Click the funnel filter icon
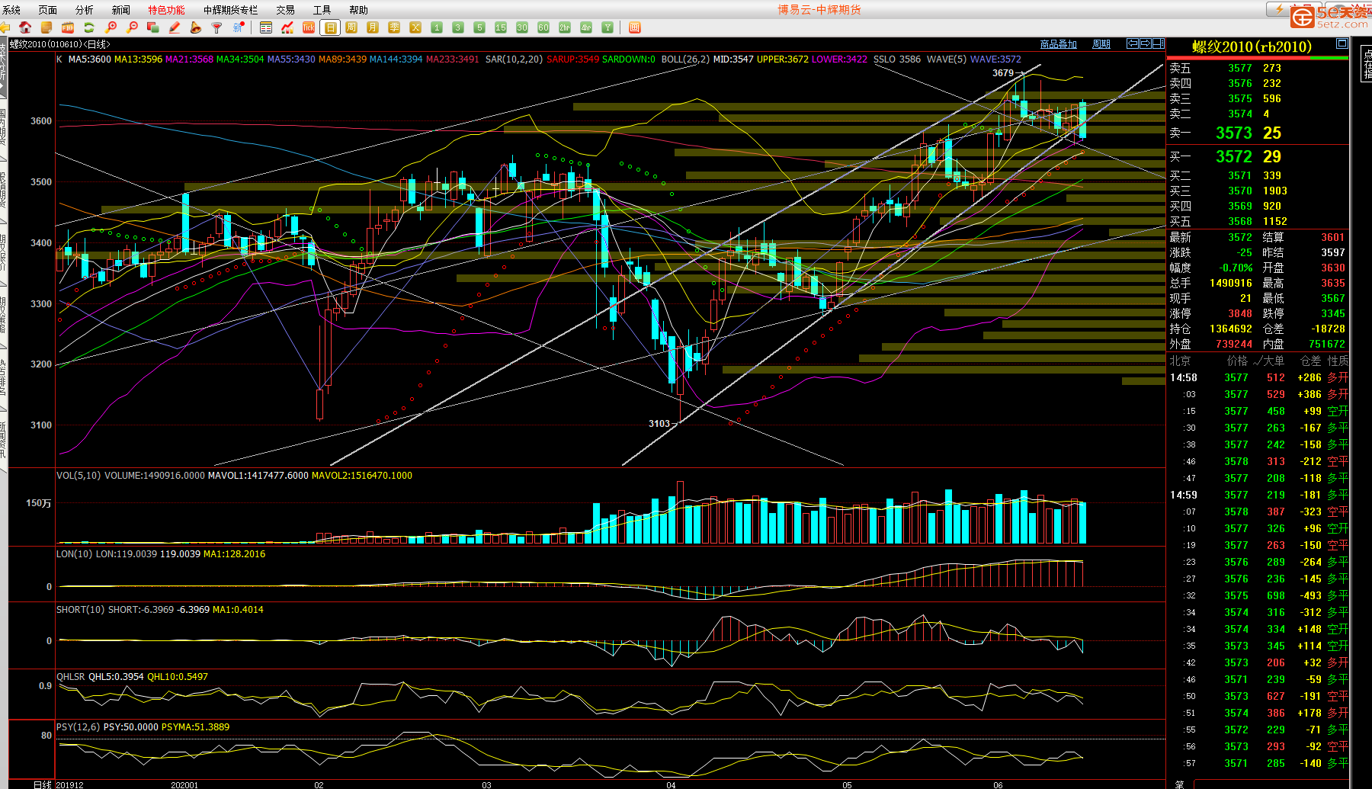The image size is (1372, 789). (x=217, y=27)
